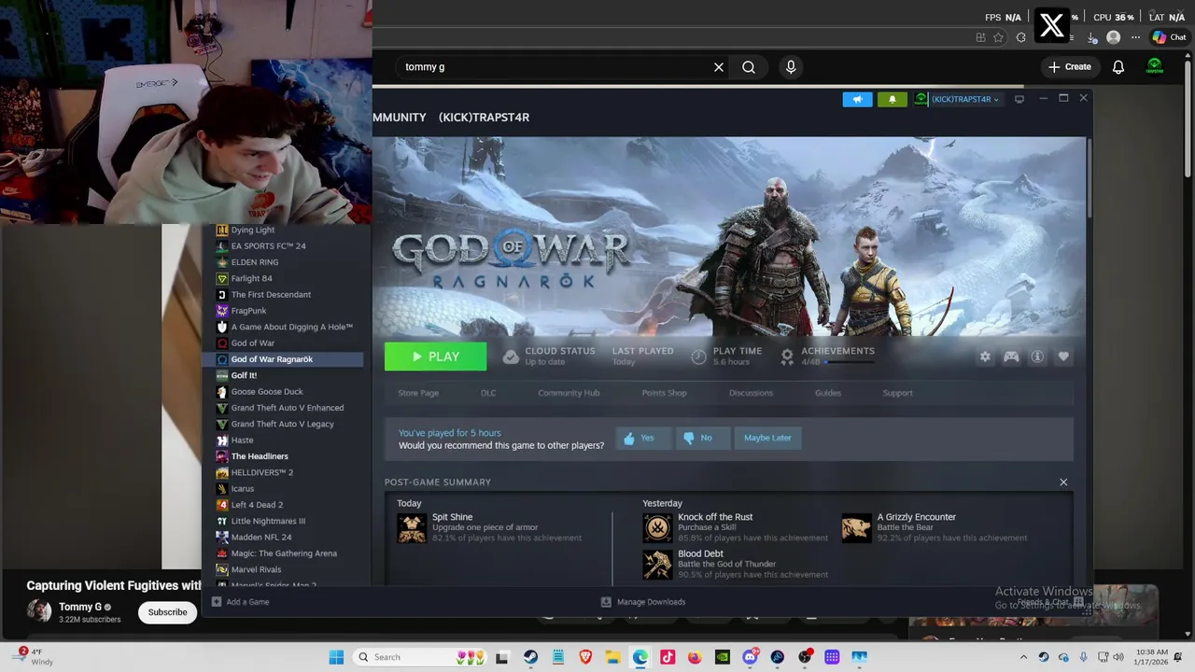Open Steam from the Windows taskbar
1195x672 pixels.
[530, 657]
